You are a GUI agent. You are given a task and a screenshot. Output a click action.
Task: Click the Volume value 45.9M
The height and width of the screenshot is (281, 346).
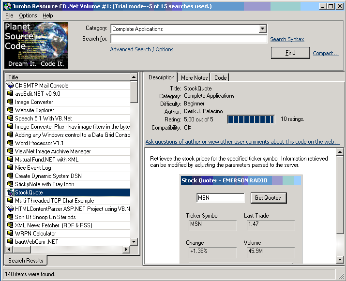(271, 252)
